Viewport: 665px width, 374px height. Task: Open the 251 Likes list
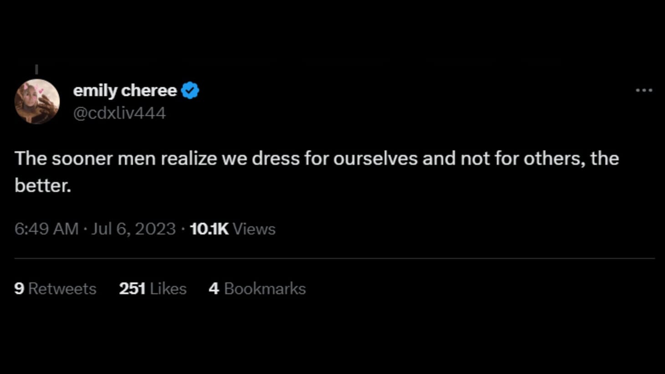coord(152,288)
